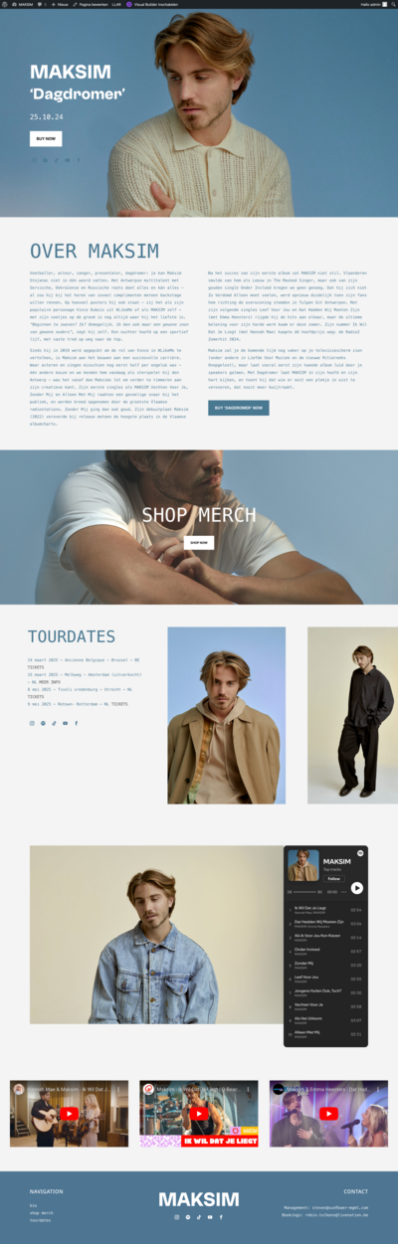Skip to next track in Spotify player
398x1244 pixels.
[x=320, y=892]
